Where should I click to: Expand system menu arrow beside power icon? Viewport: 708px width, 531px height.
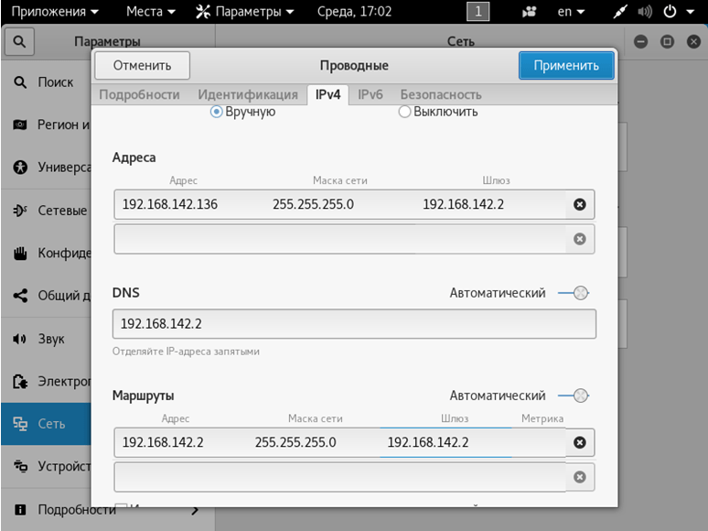(690, 12)
